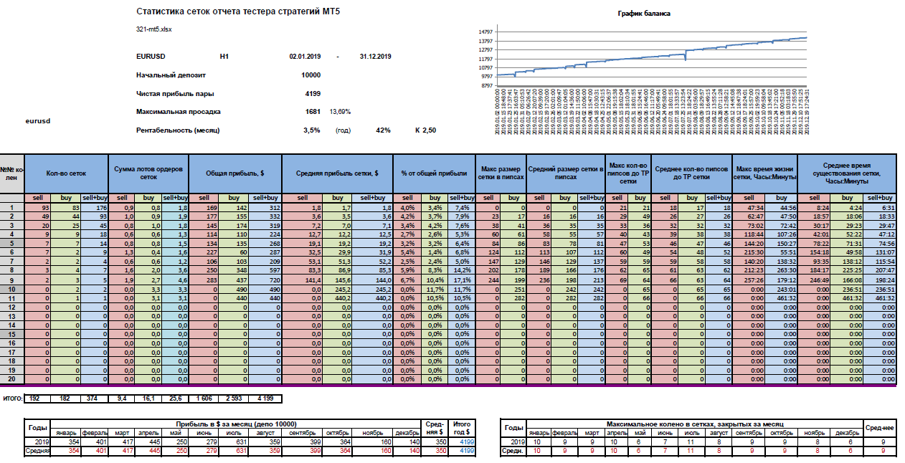905x463 pixels.
Task: Select the average lifetime cell 207:47
Action: point(881,269)
